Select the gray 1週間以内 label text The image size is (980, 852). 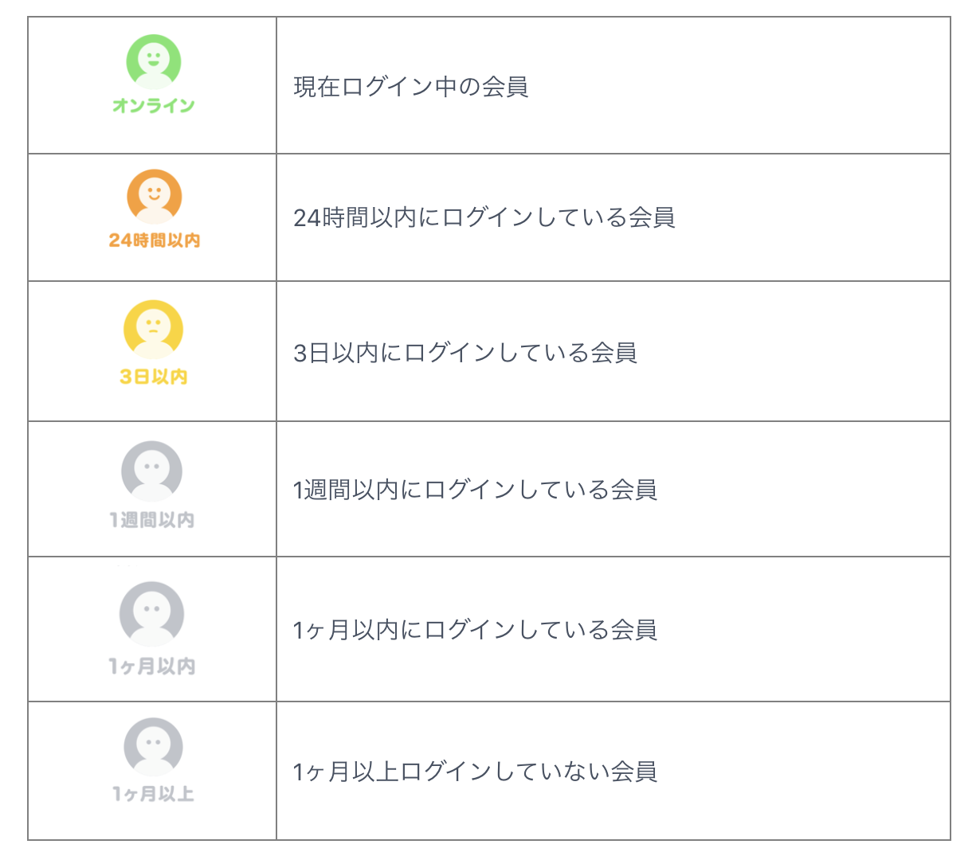tap(152, 520)
